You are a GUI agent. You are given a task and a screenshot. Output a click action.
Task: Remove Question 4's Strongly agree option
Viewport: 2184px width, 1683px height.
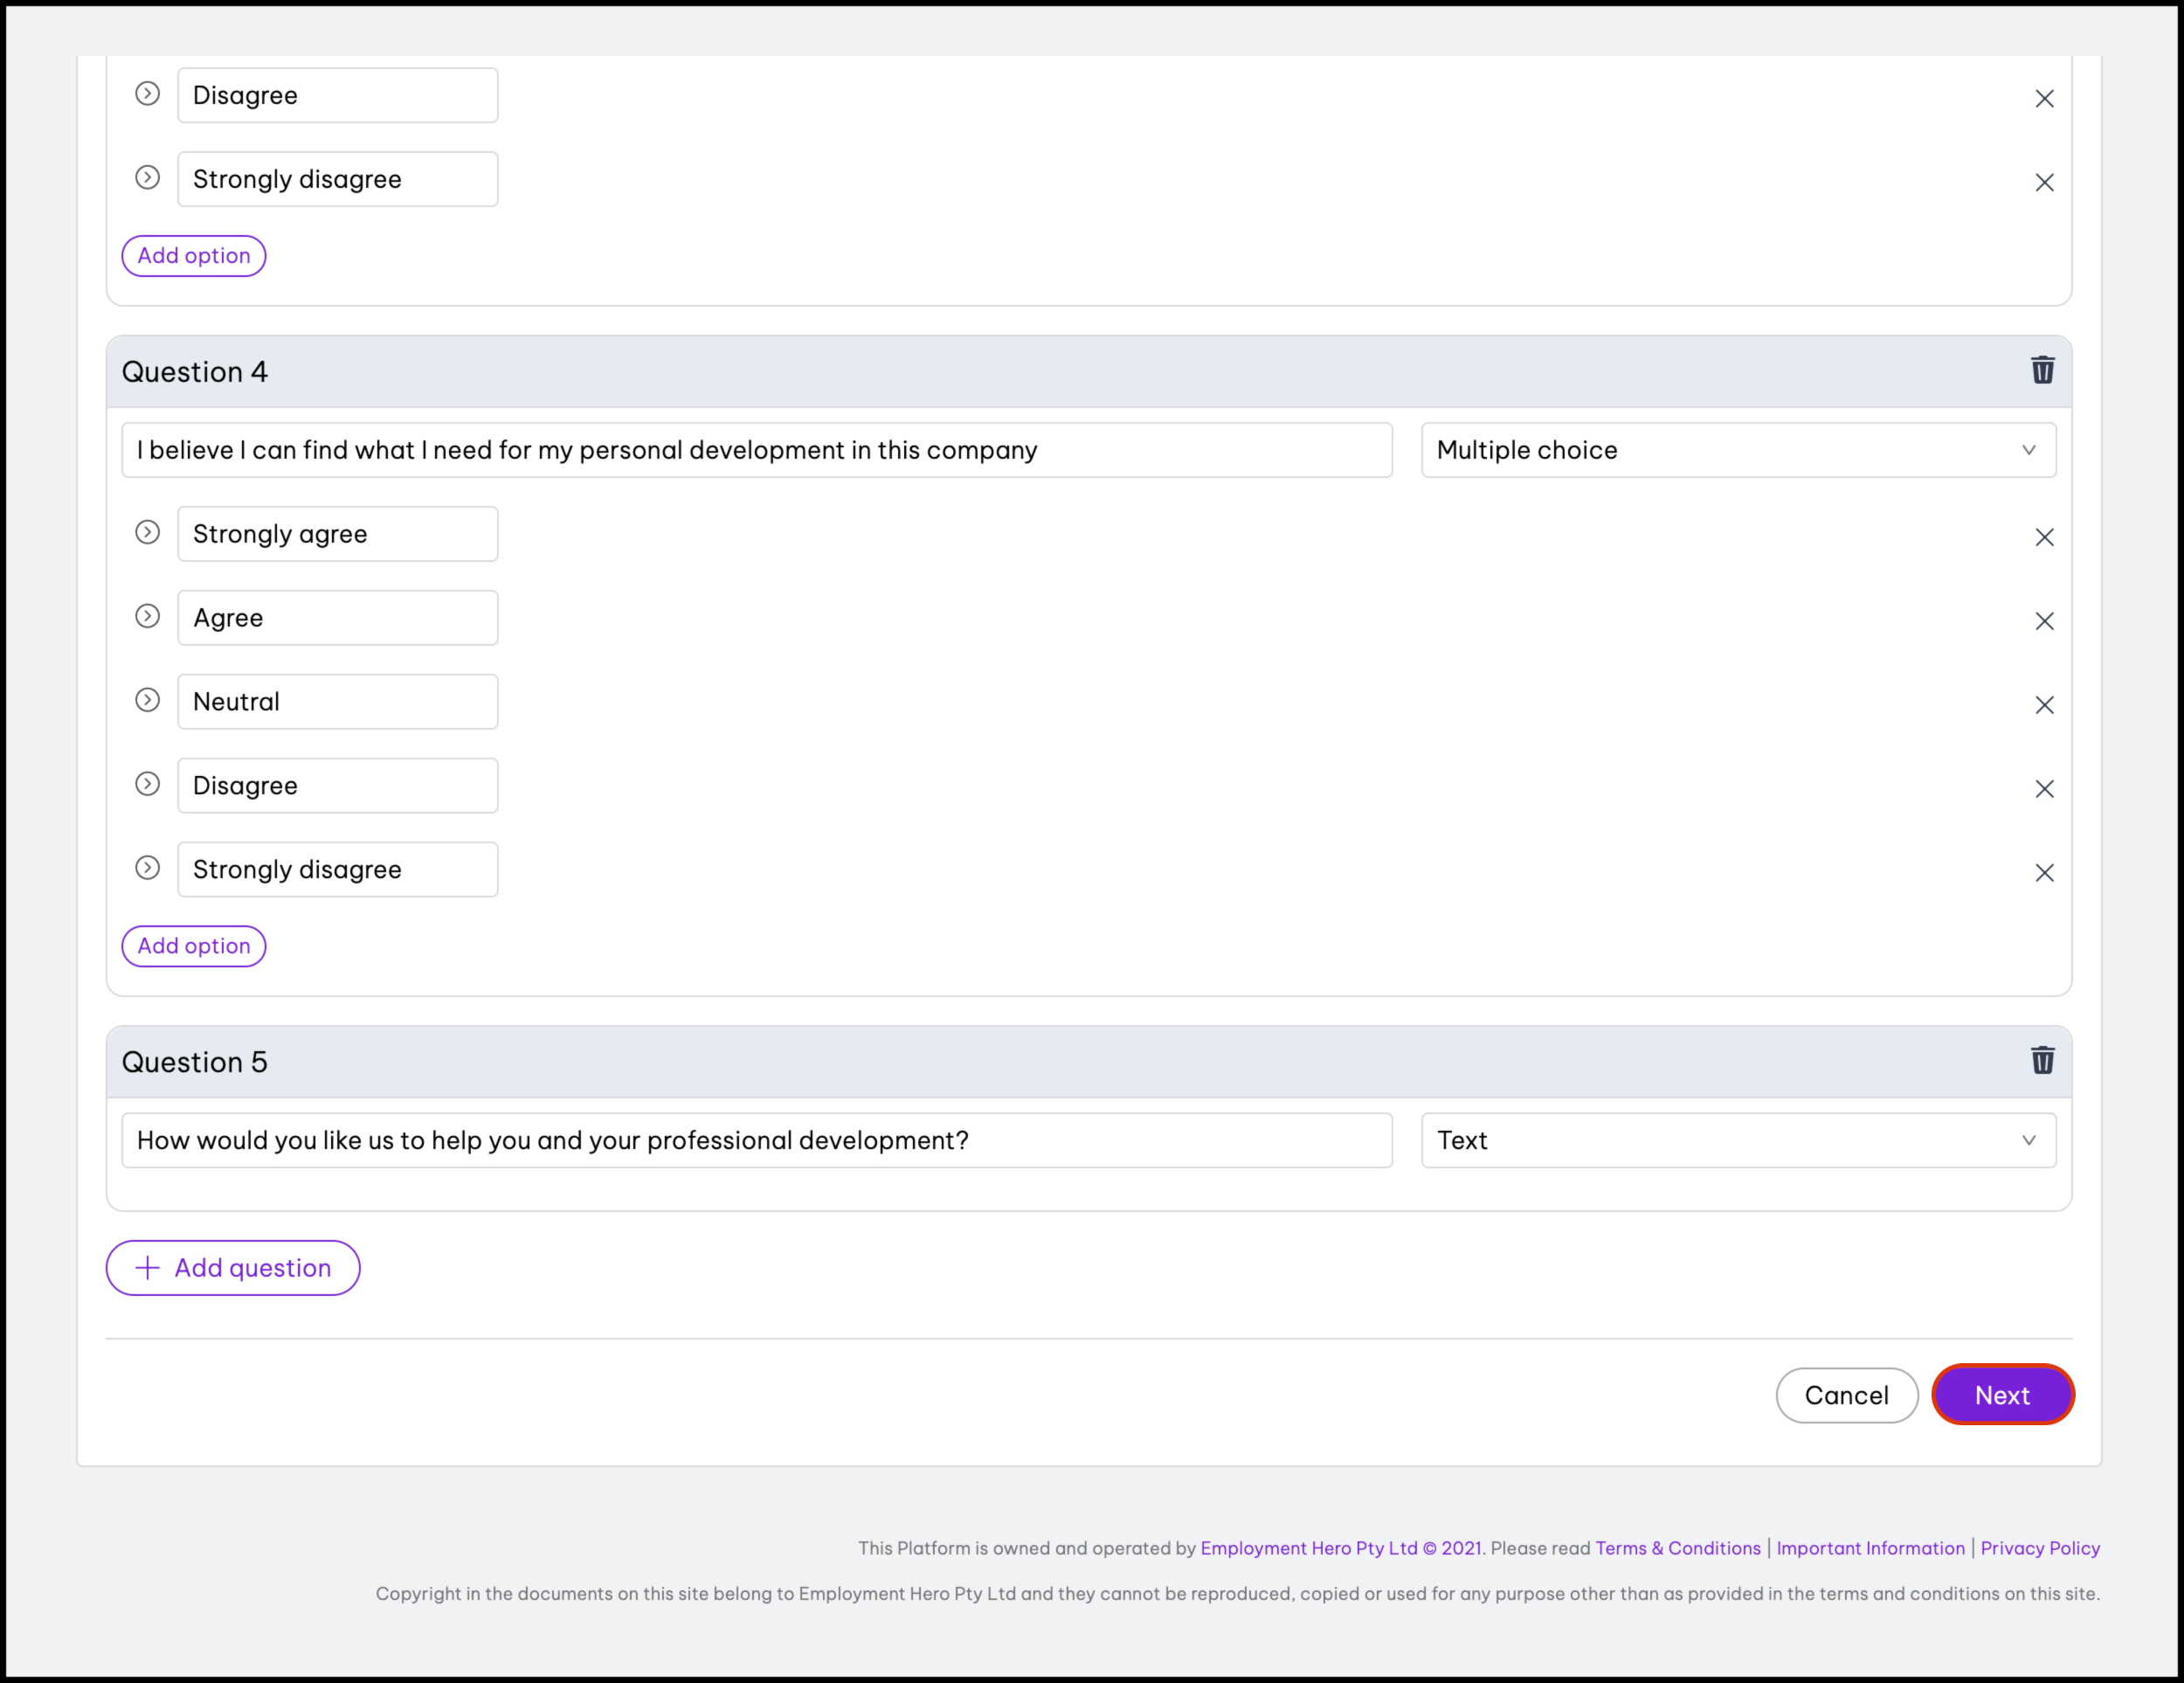point(2044,538)
